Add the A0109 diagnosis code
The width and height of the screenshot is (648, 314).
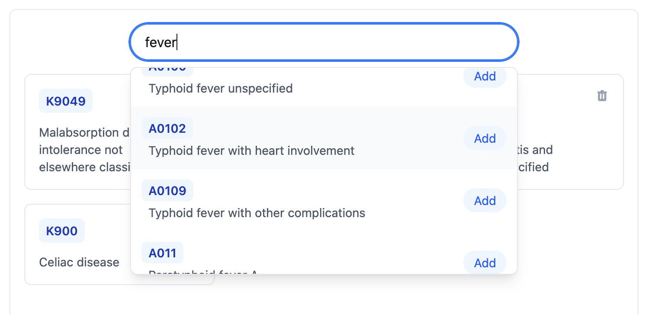tap(484, 201)
